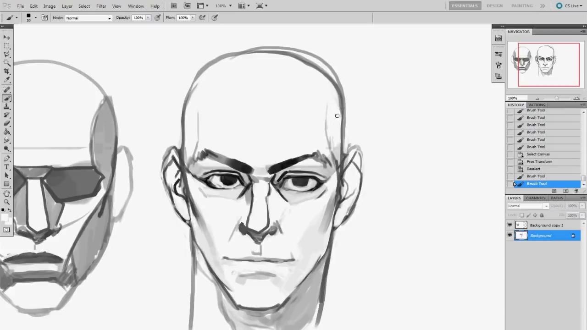The width and height of the screenshot is (587, 330).
Task: Expand the brush Opacity slider arrow
Action: pos(148,18)
